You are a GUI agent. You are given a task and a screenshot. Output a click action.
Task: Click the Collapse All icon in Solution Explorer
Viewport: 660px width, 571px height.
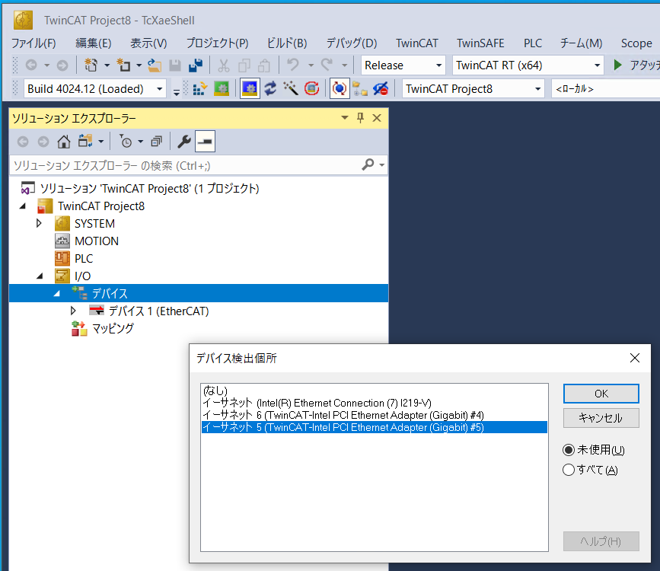coord(157,142)
